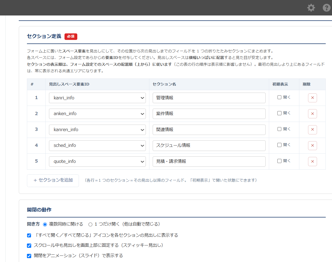The width and height of the screenshot is (332, 262).
Task: Enable 開く for the 見積・請求情報 row
Action: coord(279,161)
